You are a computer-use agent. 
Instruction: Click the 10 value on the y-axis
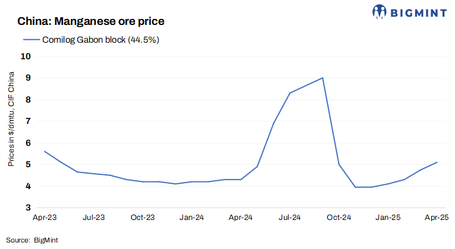(26, 56)
